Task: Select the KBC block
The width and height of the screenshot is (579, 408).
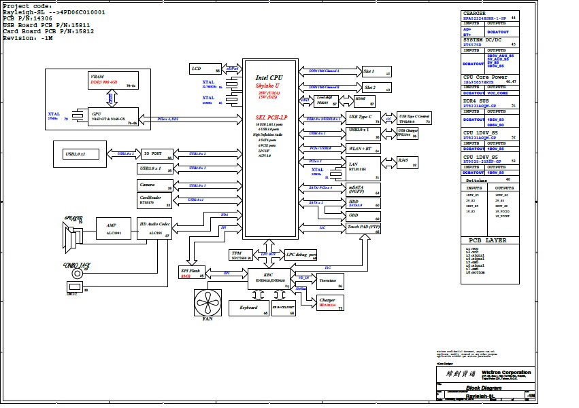Action: [x=269, y=279]
